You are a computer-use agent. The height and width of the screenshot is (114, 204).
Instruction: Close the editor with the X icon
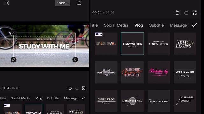coord(6,3)
